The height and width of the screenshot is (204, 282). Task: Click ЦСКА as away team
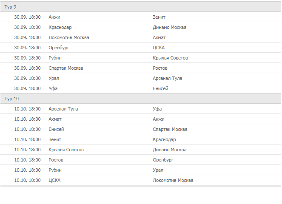click(x=159, y=48)
